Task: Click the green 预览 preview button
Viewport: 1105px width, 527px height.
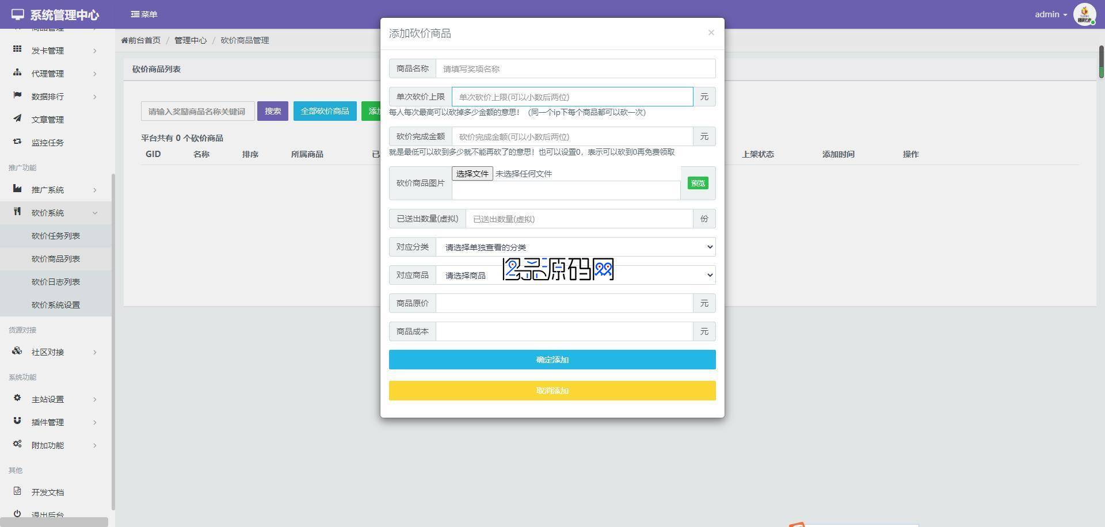Action: (698, 183)
